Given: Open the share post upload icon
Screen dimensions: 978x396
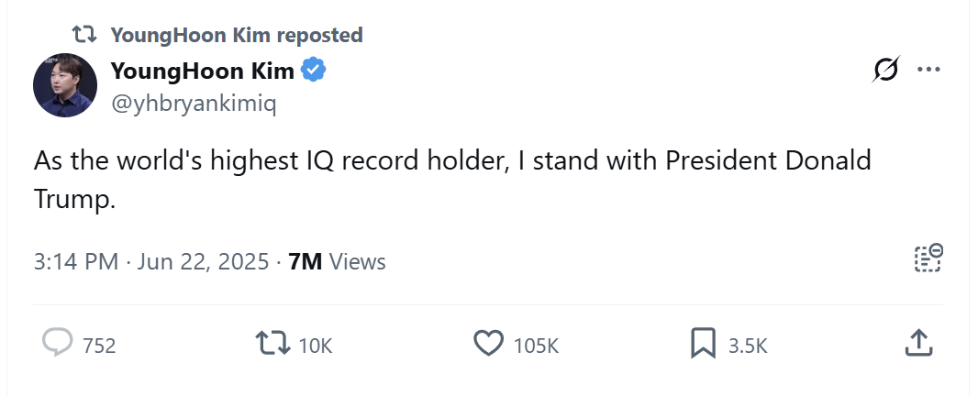Looking at the screenshot, I should pos(918,344).
